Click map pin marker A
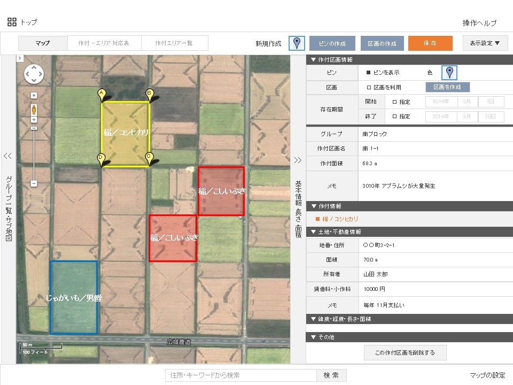The image size is (513, 385). [102, 95]
